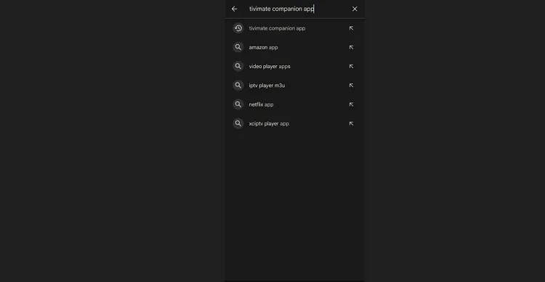Image resolution: width=545 pixels, height=282 pixels.
Task: Insert netflix app via arrow icon
Action: click(351, 104)
